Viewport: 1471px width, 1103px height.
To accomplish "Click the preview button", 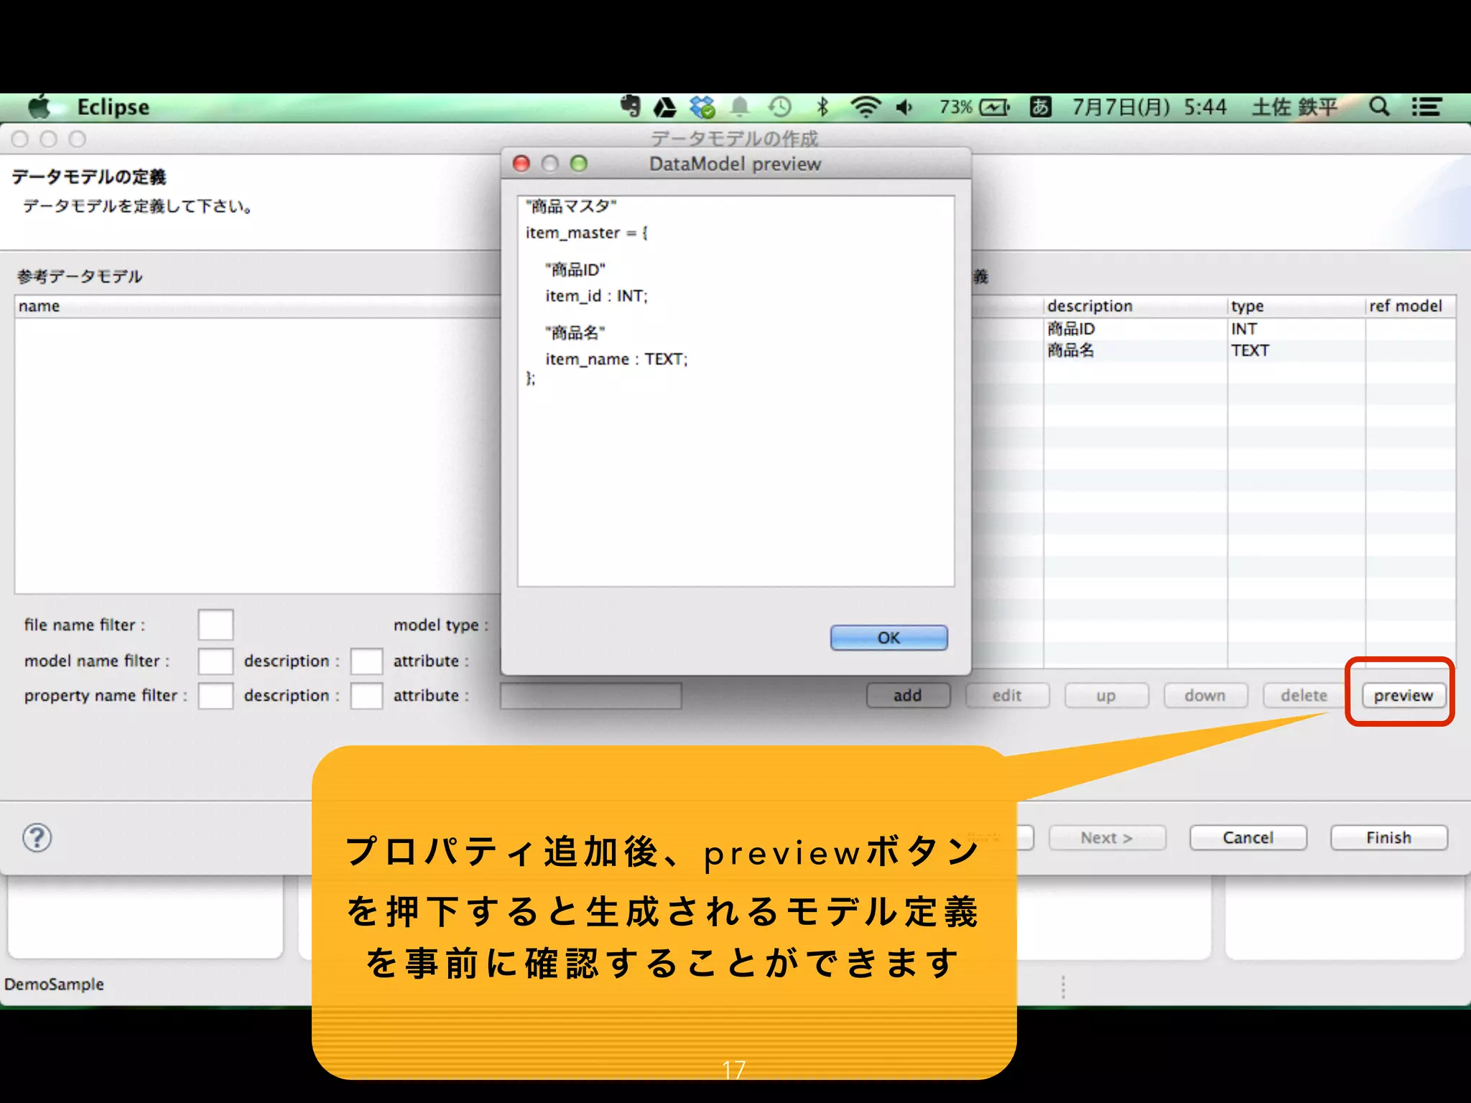I will click(x=1403, y=695).
